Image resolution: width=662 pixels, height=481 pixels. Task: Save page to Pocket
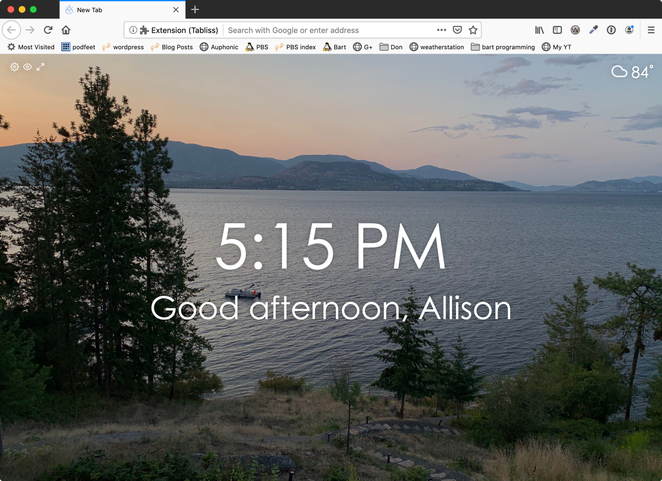pyautogui.click(x=457, y=30)
